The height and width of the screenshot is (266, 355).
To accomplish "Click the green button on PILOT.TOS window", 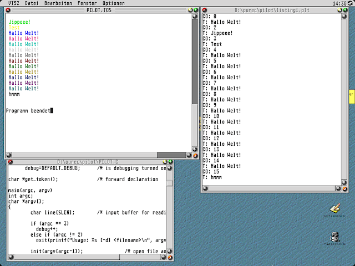I will (195, 10).
